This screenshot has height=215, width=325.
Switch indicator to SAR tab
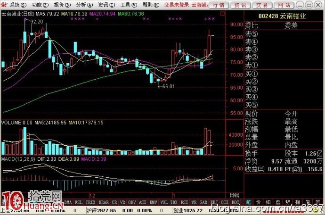[203, 202]
